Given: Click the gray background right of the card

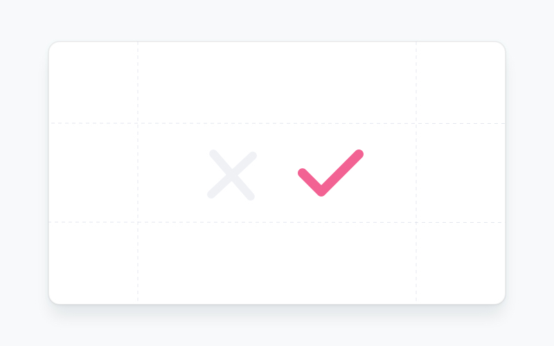Looking at the screenshot, I should [x=530, y=173].
